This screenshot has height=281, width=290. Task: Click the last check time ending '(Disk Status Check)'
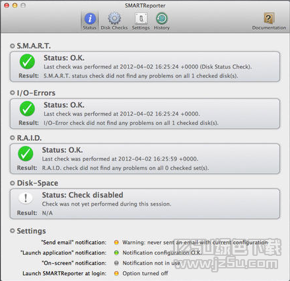[x=147, y=67]
